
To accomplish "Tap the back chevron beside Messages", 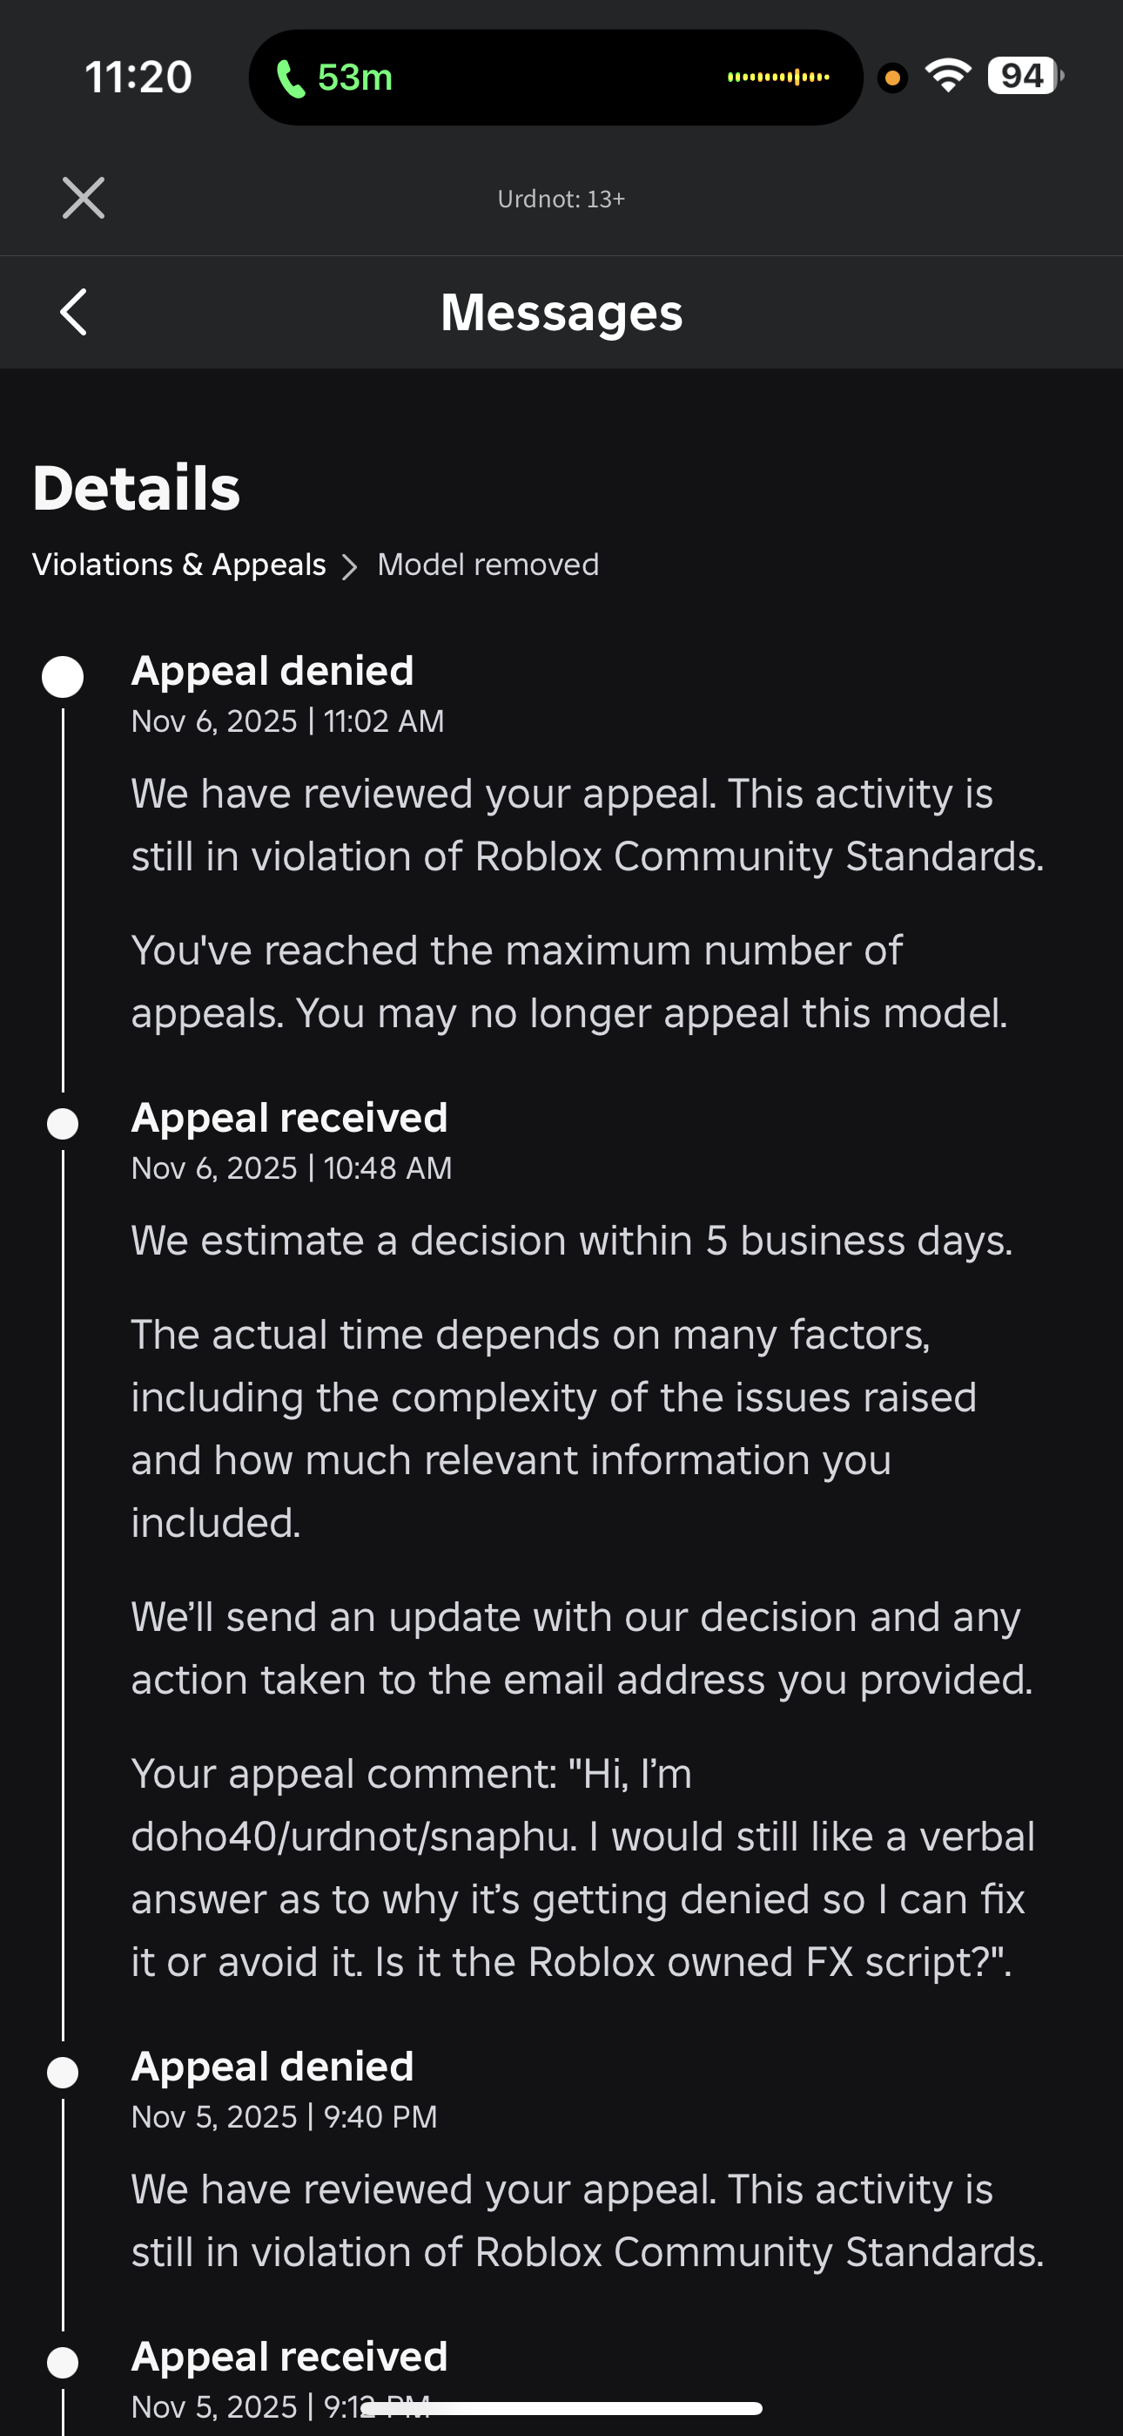I will click(74, 312).
